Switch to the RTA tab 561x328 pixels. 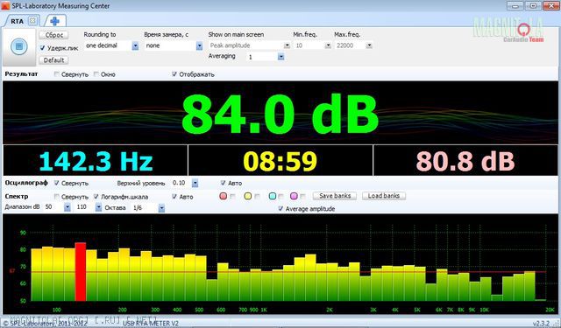pyautogui.click(x=17, y=21)
